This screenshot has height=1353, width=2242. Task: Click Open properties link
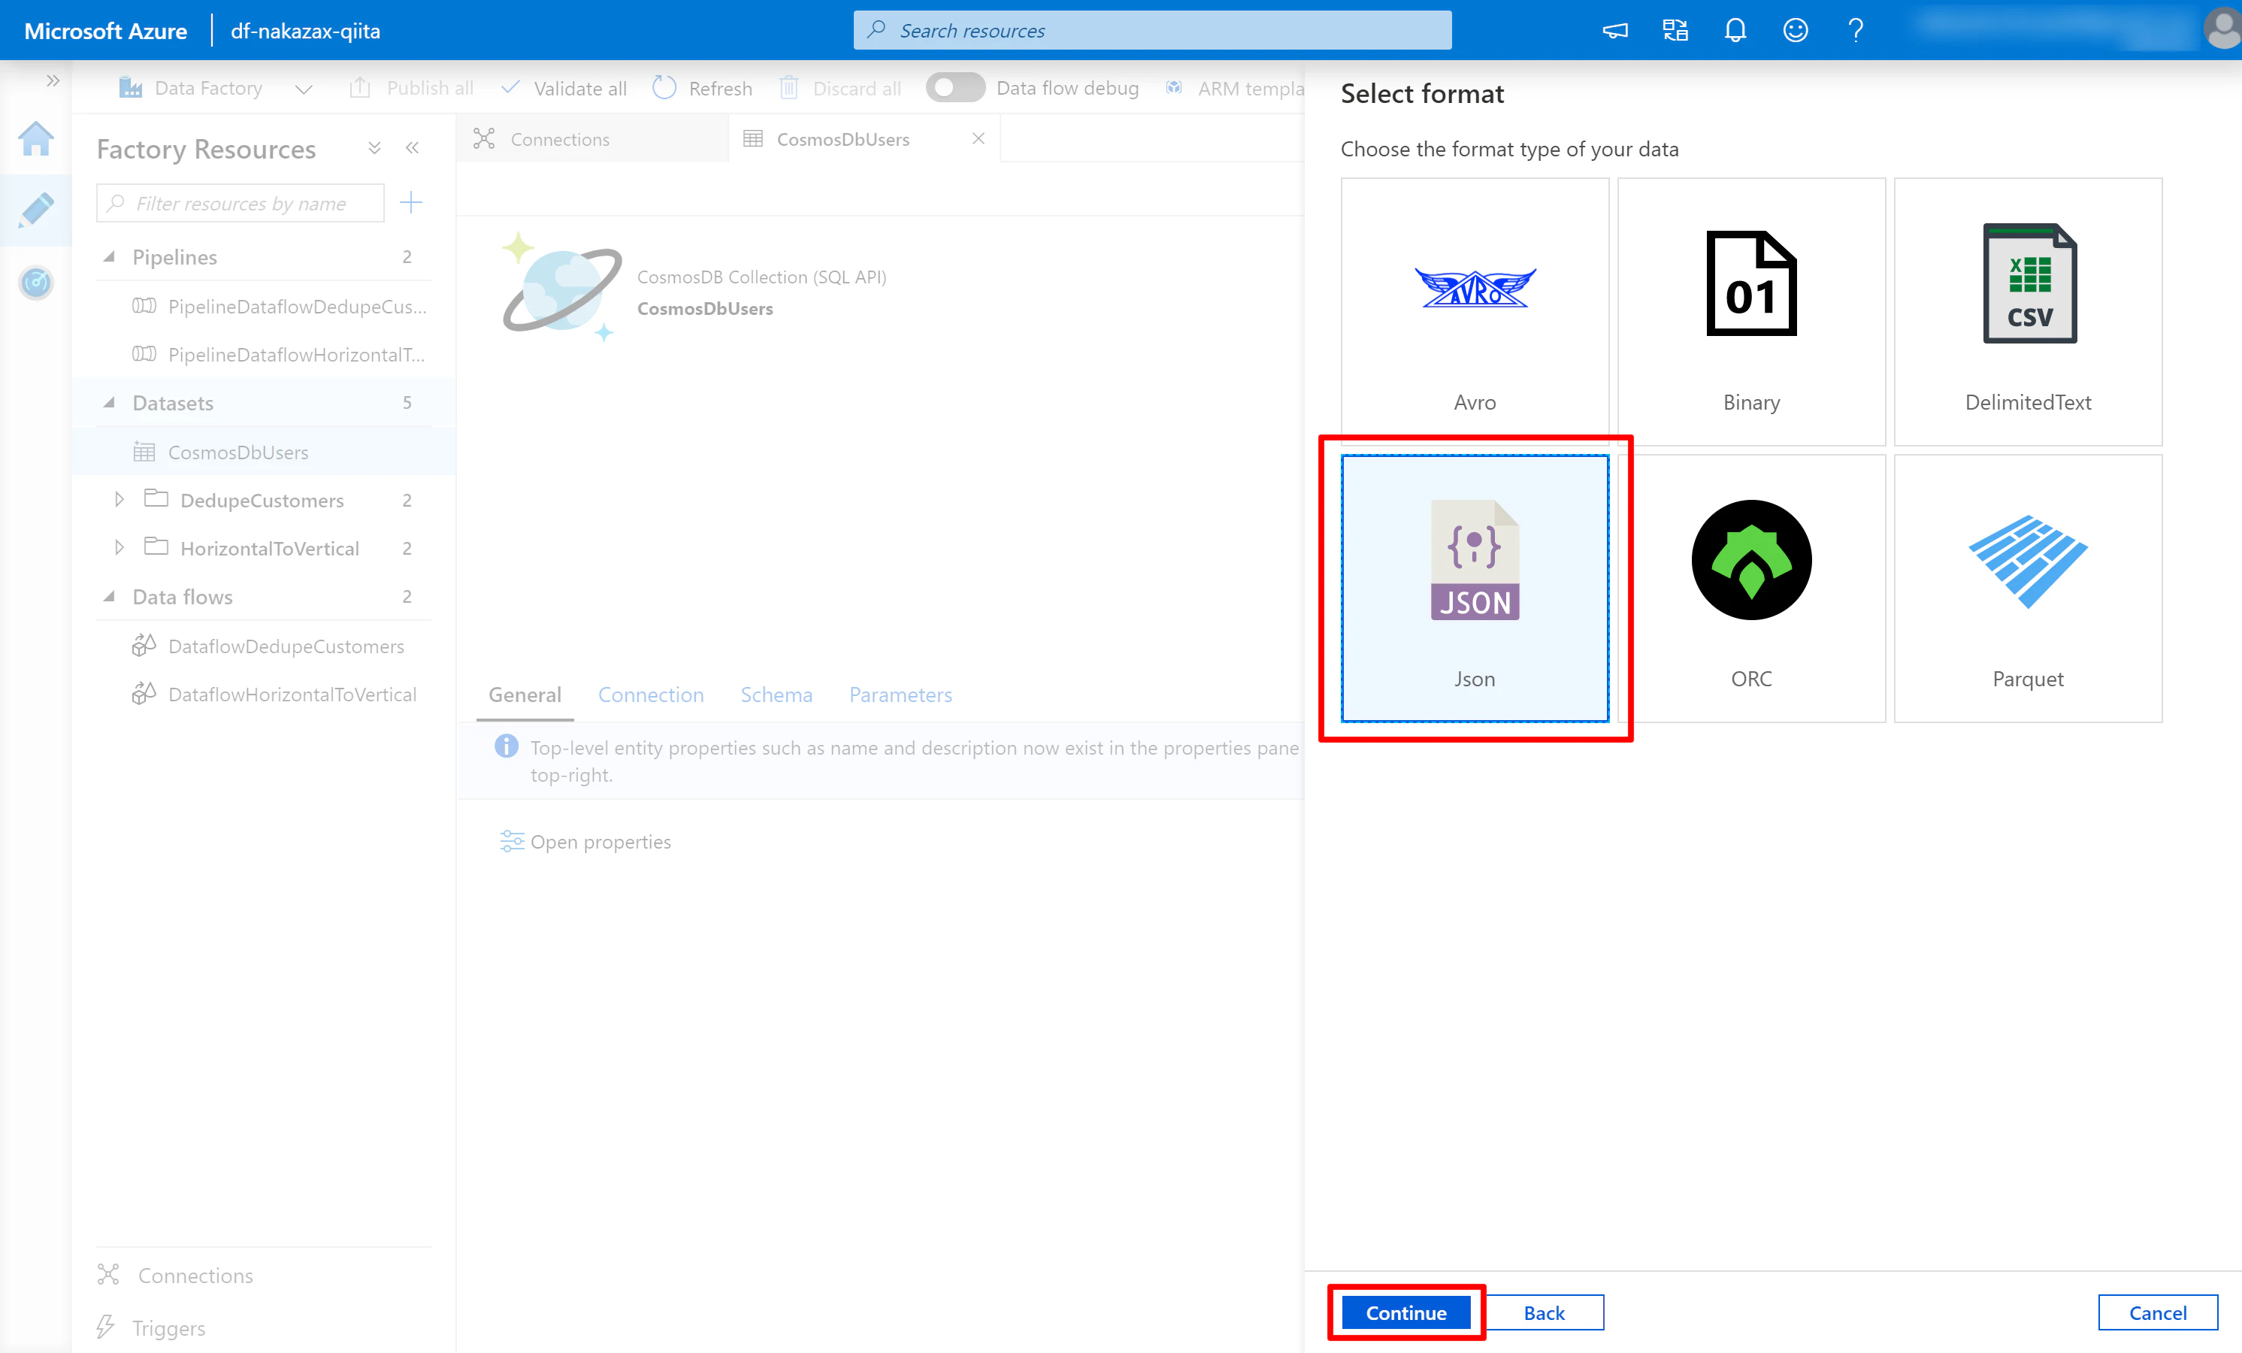pyautogui.click(x=586, y=840)
